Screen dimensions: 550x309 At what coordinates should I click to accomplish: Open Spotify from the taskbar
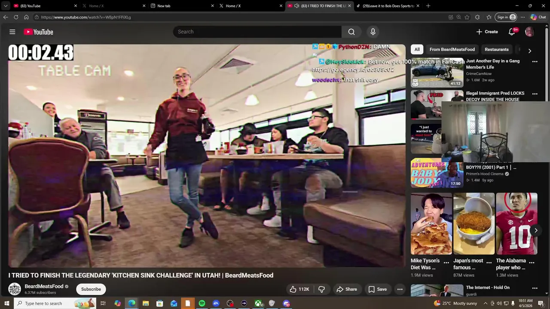pos(202,303)
